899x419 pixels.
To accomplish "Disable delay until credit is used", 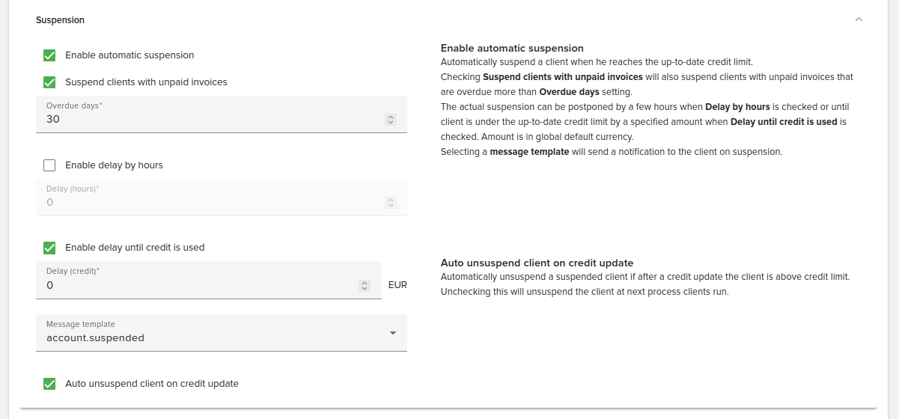I will [x=50, y=248].
